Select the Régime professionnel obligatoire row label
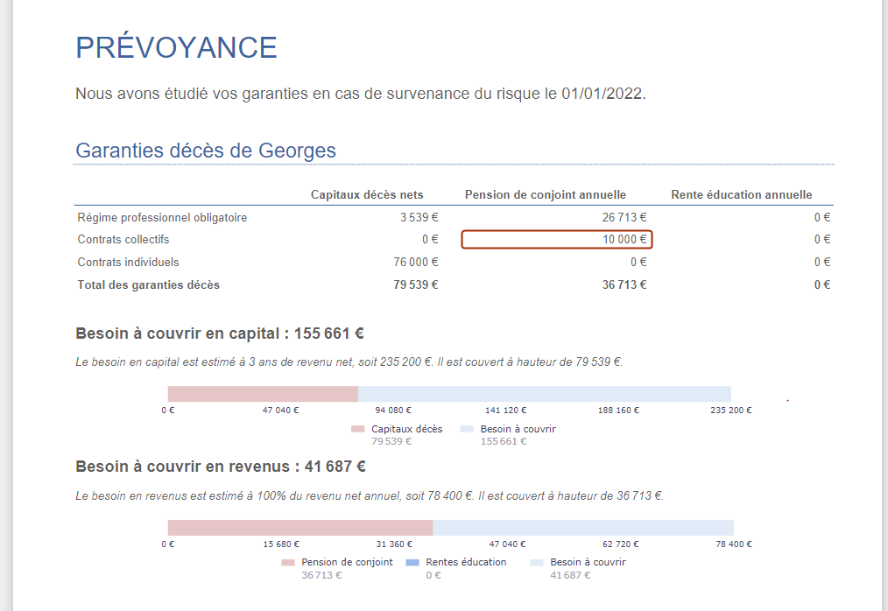The image size is (888, 611). click(162, 217)
